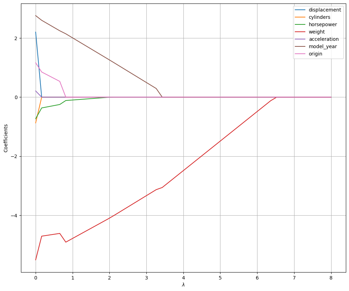Click the model_year legend label
This screenshot has width=349, height=291.
coord(323,46)
